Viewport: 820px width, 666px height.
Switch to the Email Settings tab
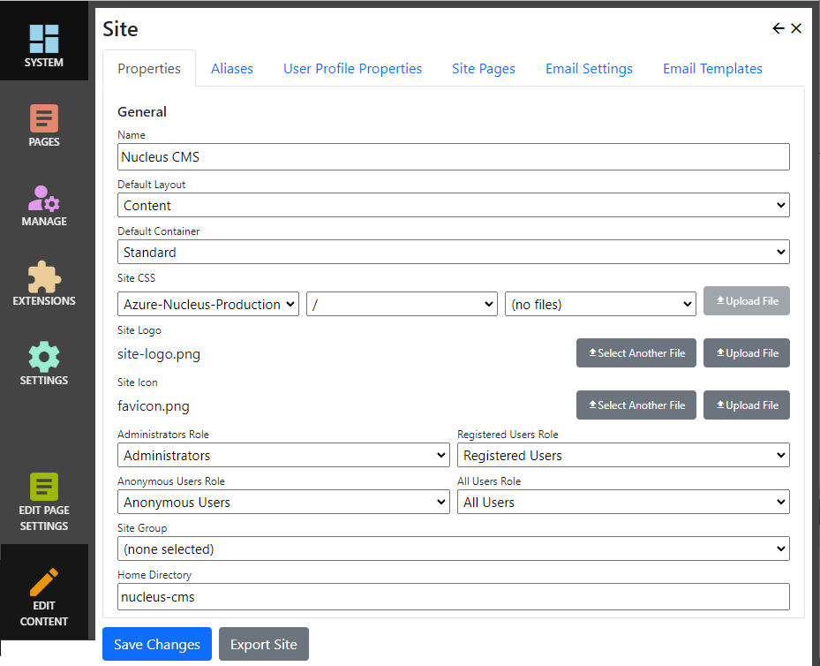coord(589,69)
